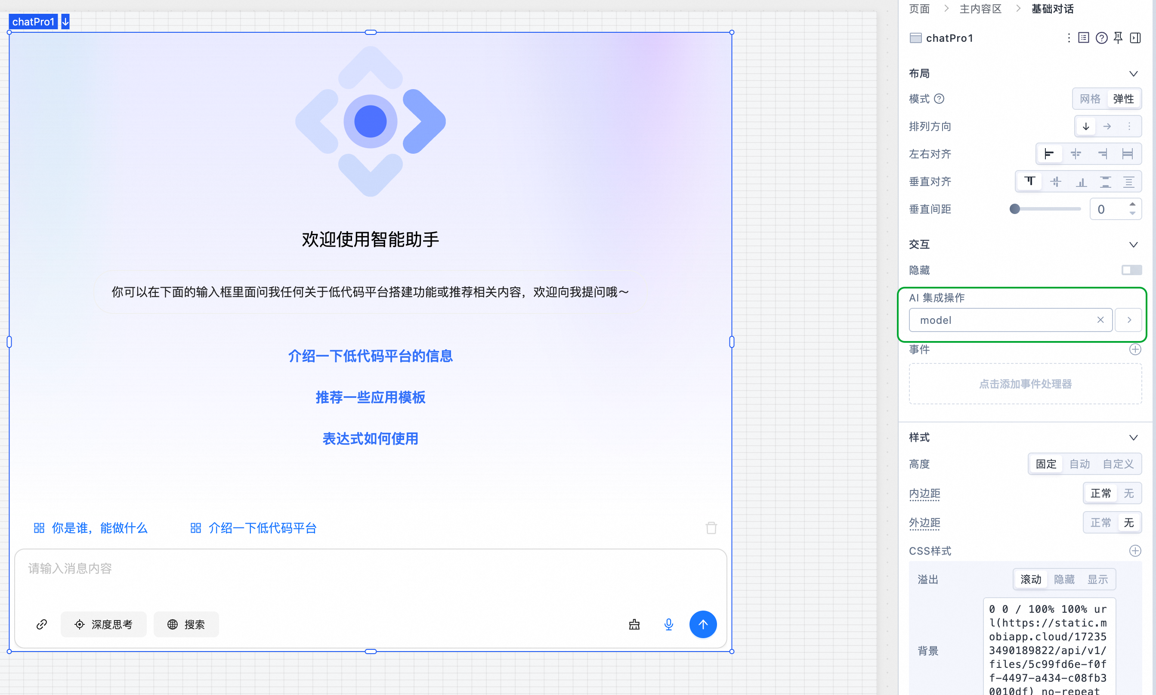Go to 主内容区 in the breadcrumb
The image size is (1156, 695).
point(980,9)
